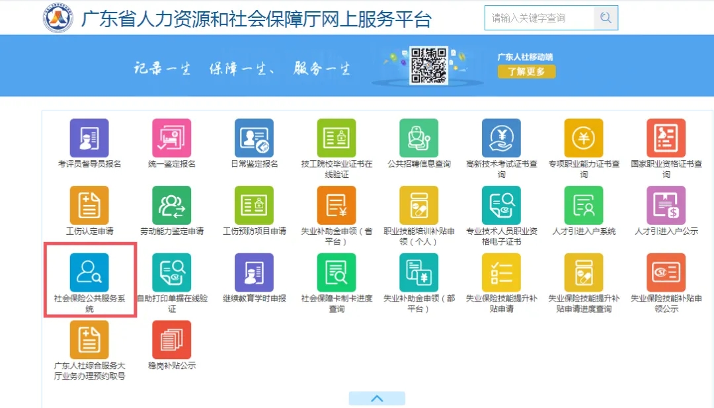Screen dimensions: 714x408
Task: Open 自助打印单据在线验证 icon
Action: click(x=172, y=272)
